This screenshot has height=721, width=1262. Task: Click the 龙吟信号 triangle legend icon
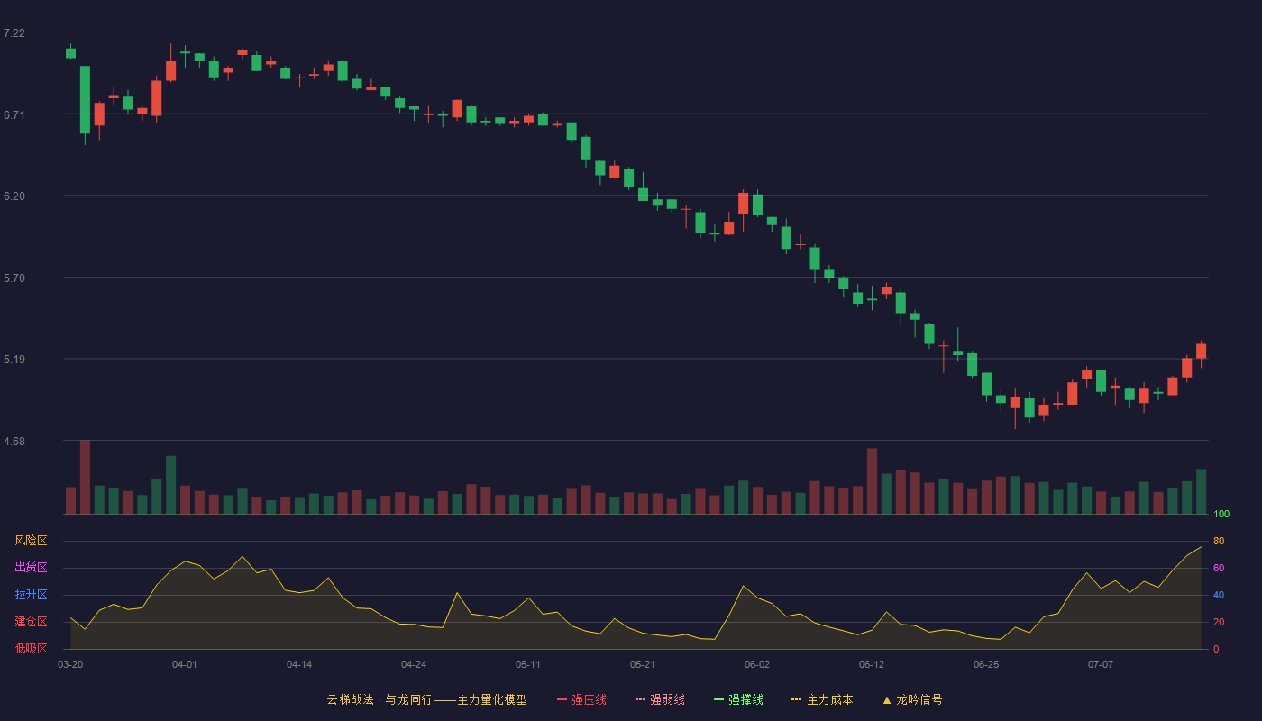(x=887, y=699)
